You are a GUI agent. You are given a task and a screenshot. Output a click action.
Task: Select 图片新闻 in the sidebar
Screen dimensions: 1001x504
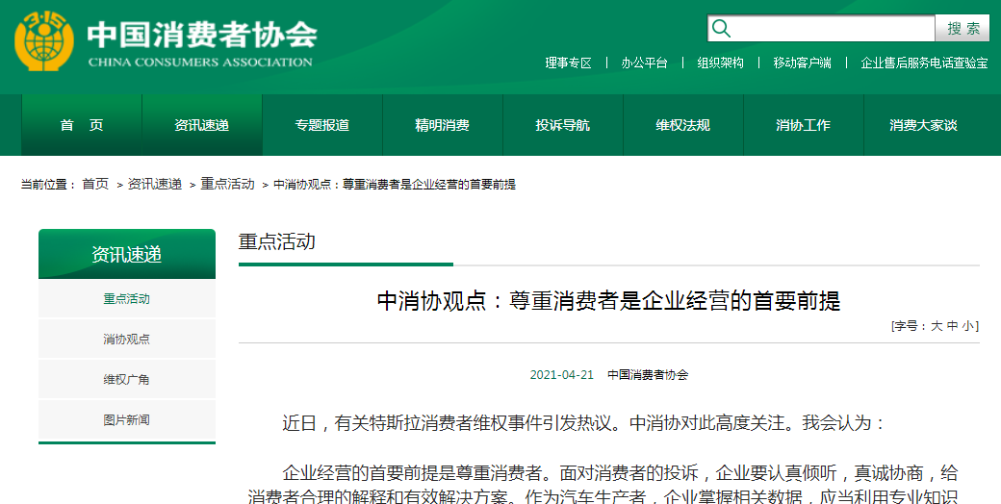[127, 419]
